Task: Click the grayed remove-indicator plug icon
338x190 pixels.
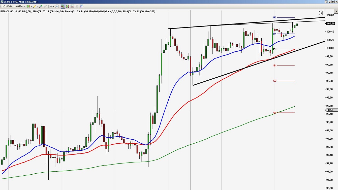Action: click(45, 6)
